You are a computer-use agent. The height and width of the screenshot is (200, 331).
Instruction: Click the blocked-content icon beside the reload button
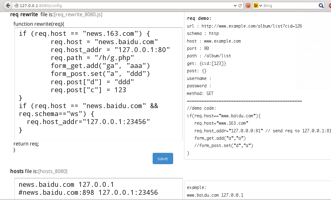pos(248,6)
